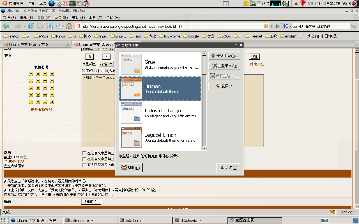Open the Freenet bookmark folder

pyautogui.click(x=254, y=36)
